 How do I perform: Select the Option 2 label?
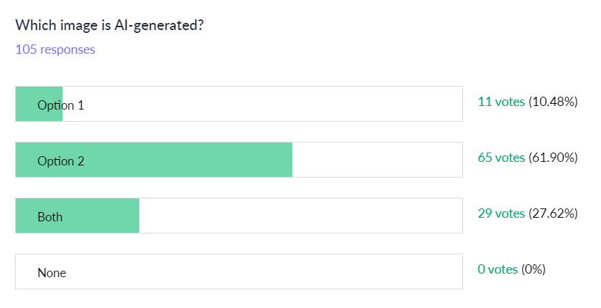[60, 160]
